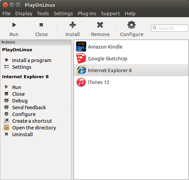This screenshot has width=189, height=180.
Task: Open the Tools menu
Action: pyautogui.click(x=43, y=13)
